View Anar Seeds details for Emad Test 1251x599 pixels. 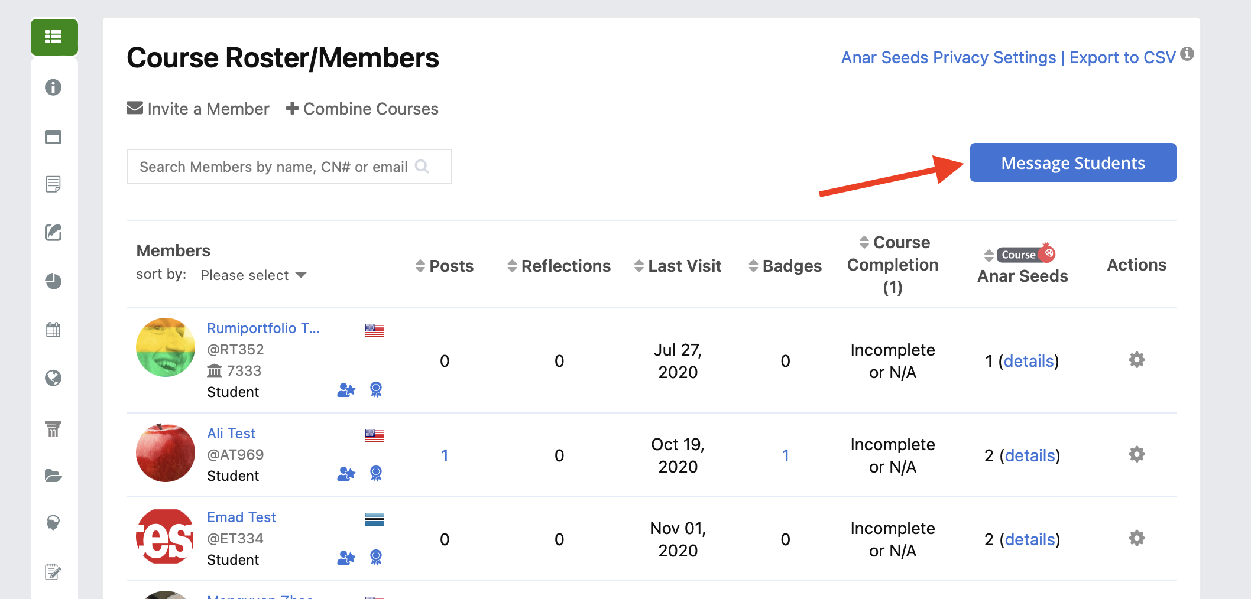point(1030,539)
